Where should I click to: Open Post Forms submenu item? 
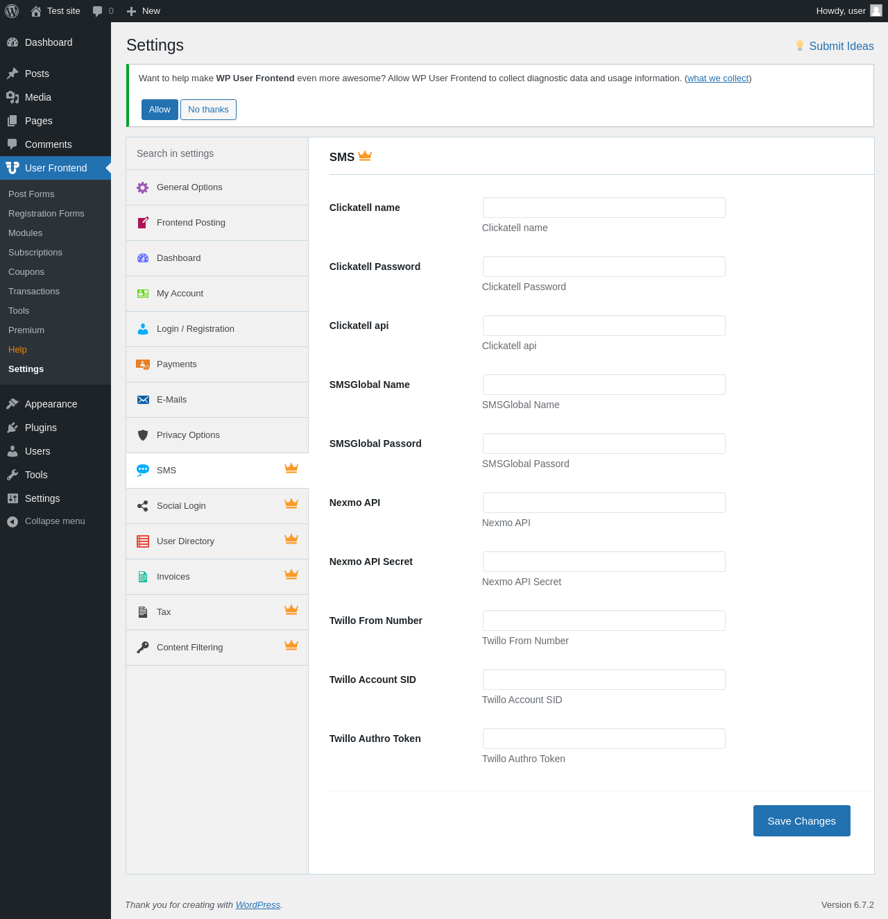[x=31, y=194]
